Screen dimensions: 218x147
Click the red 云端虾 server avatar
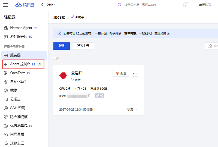coord(63,76)
